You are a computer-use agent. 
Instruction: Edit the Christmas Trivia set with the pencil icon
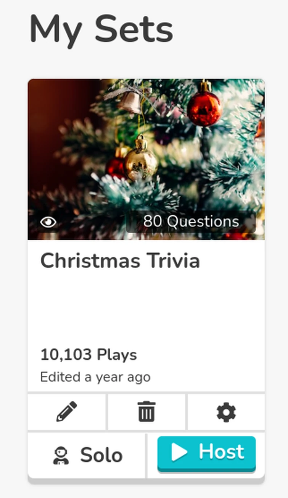[67, 412]
